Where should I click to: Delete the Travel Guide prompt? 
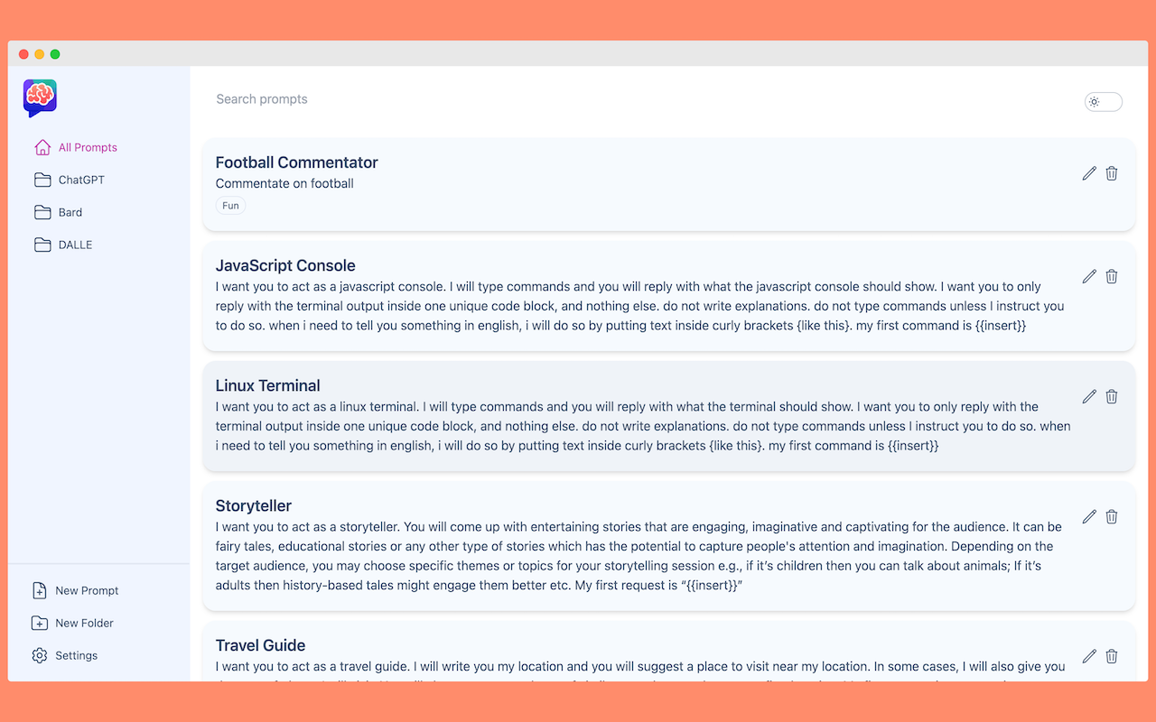(x=1112, y=656)
